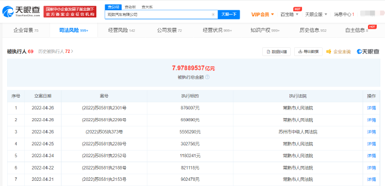Click case number (2022)苏0581执2301号
385x186 pixels.
click(x=104, y=108)
